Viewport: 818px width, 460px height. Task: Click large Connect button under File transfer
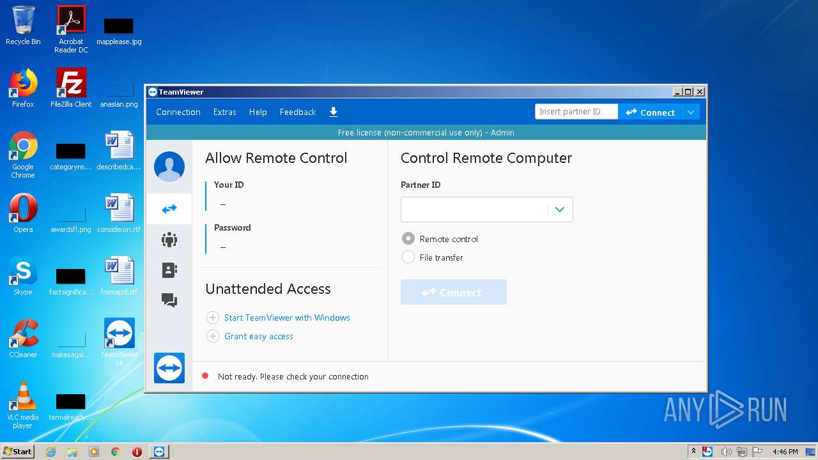pos(454,292)
